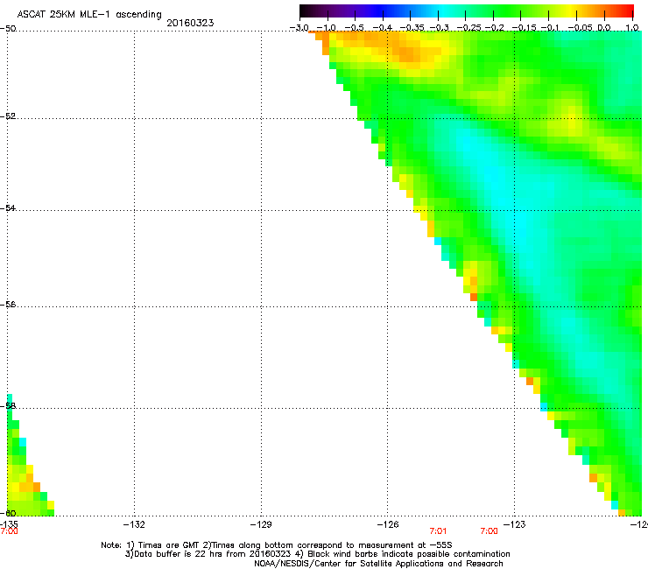Viewport: 648px width, 569px height.
Task: Click the title 'ASCAT 25KM MLE-1 ascending'
Action: tap(89, 15)
